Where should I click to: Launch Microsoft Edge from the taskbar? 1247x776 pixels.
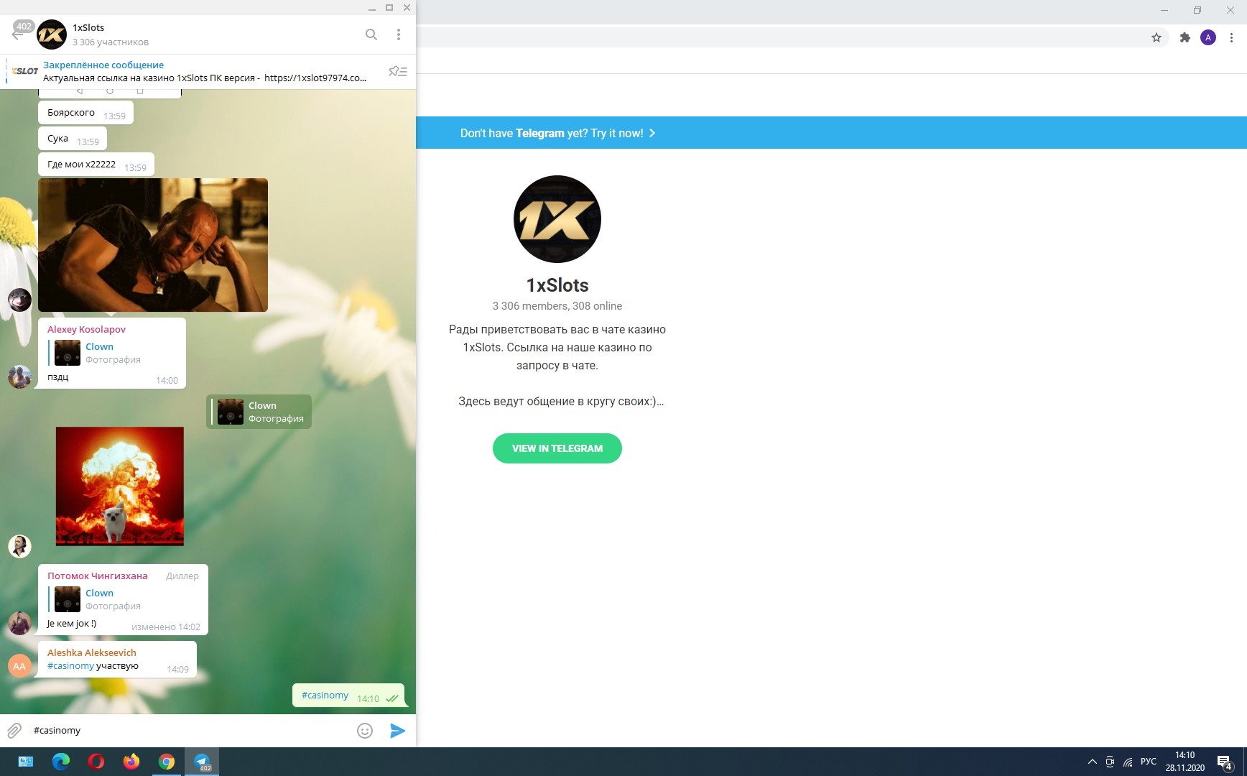coord(61,762)
